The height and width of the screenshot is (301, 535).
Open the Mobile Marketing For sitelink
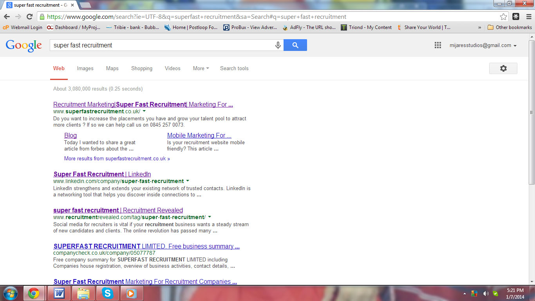(199, 136)
